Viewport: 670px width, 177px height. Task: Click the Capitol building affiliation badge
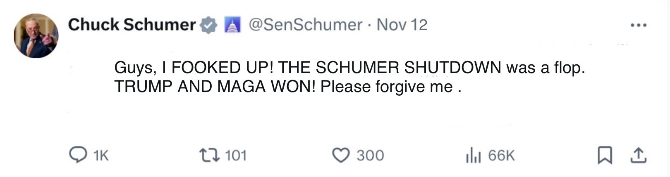coord(232,25)
